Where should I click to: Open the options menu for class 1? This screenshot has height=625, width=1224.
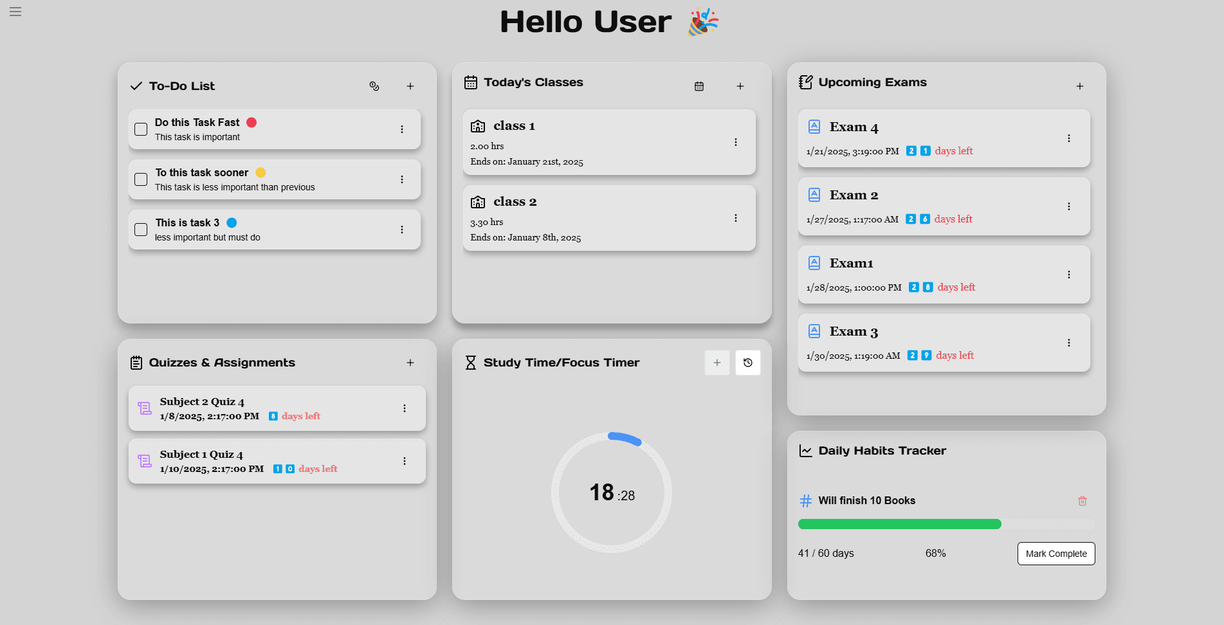click(736, 142)
